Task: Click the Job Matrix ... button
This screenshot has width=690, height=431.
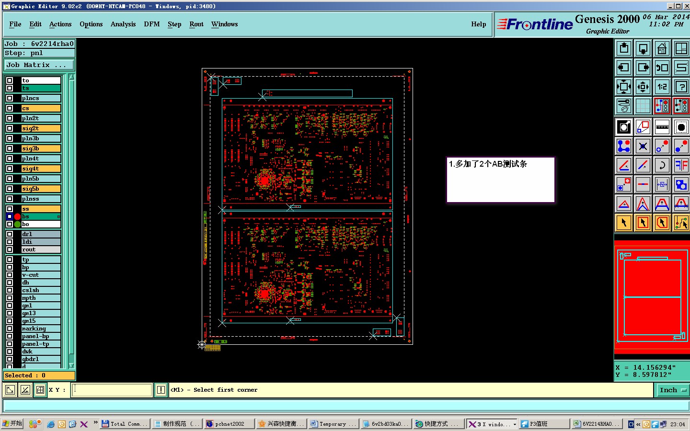Action: [39, 65]
